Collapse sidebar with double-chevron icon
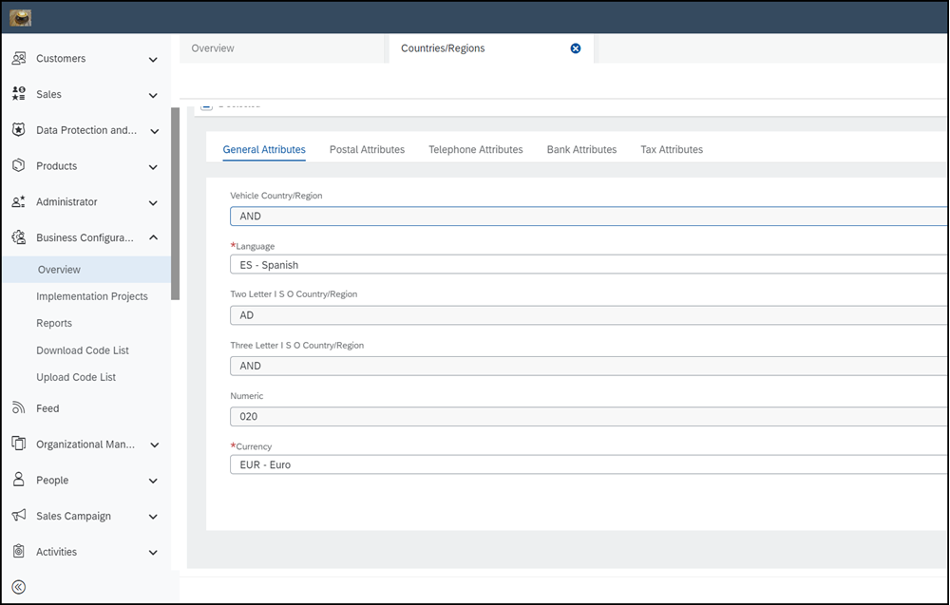 18,587
